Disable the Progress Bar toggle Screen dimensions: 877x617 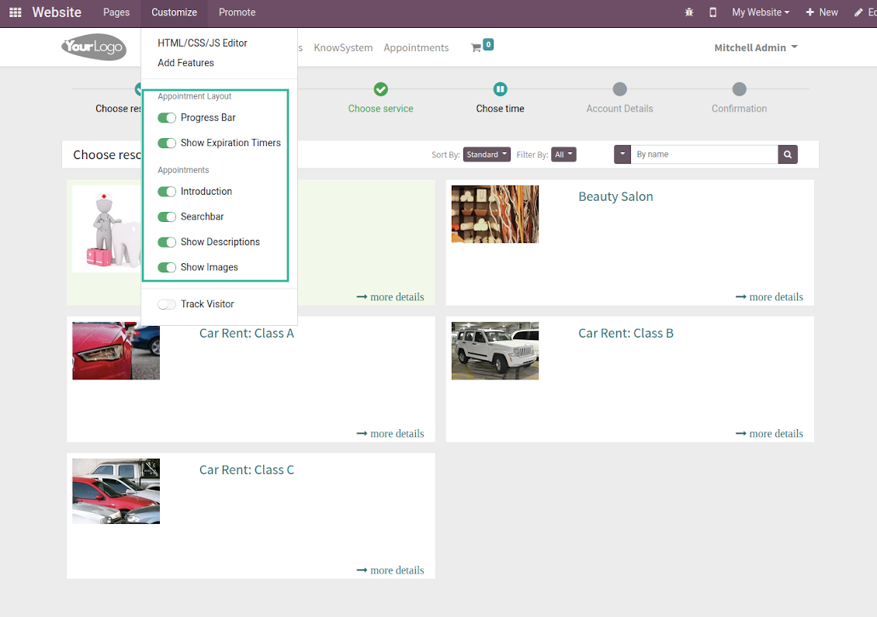[x=167, y=118]
